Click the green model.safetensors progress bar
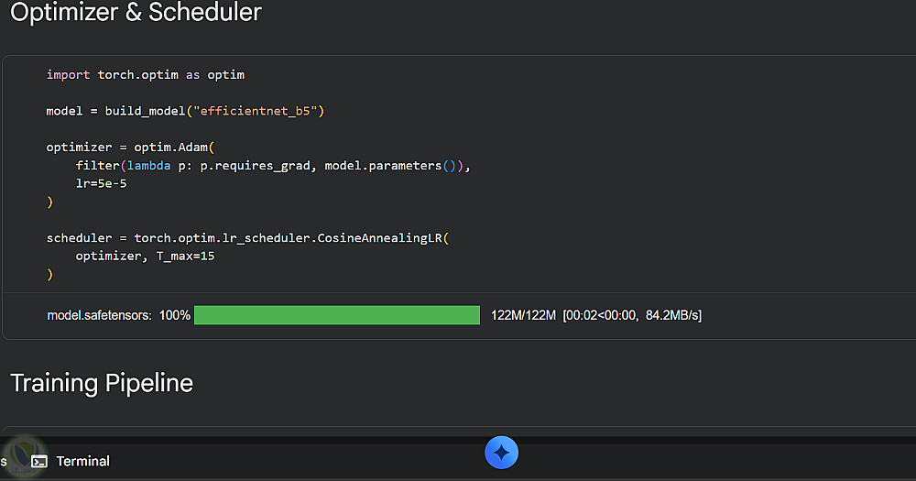Viewport: 916px width, 481px height. (x=337, y=315)
